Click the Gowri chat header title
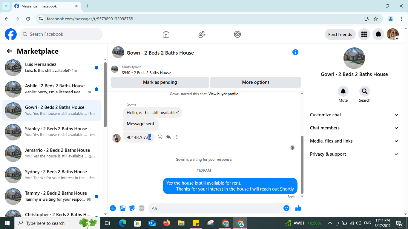This screenshot has width=408, height=229. [160, 53]
